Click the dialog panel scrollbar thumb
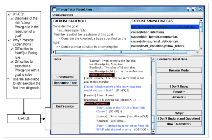The image size is (212, 140). point(153,123)
